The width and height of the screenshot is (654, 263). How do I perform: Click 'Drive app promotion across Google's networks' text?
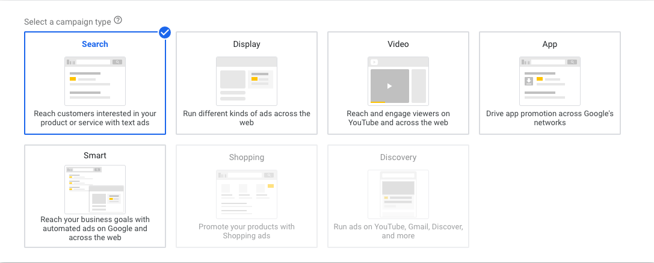[x=550, y=118]
